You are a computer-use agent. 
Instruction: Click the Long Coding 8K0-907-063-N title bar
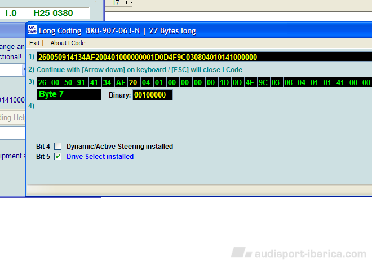199,30
